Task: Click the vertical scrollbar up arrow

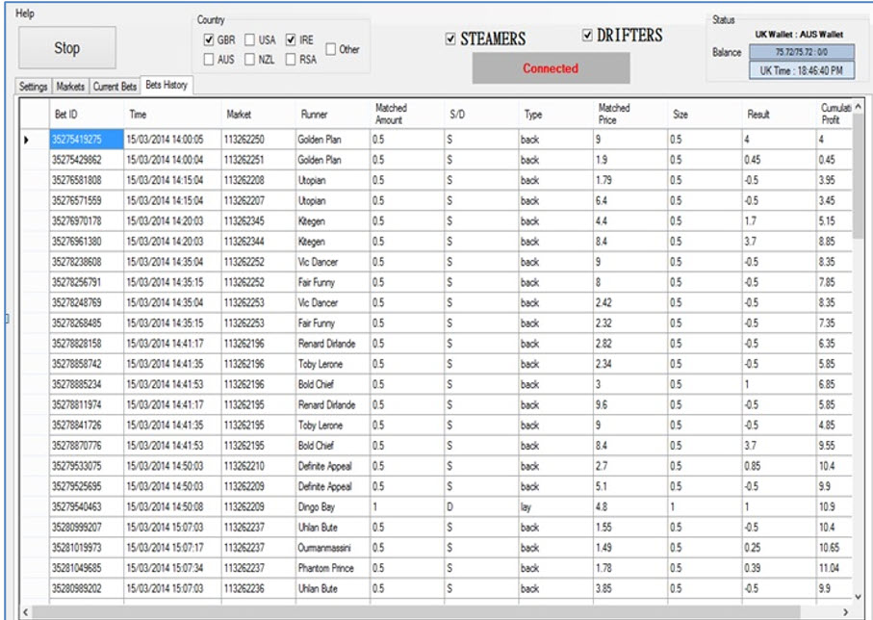Action: 858,106
